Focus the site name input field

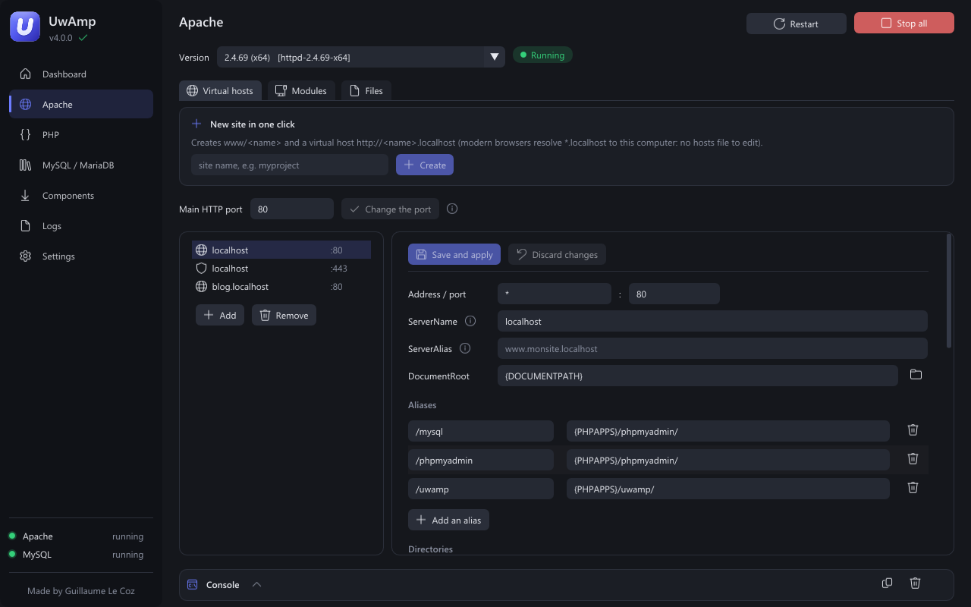(289, 165)
